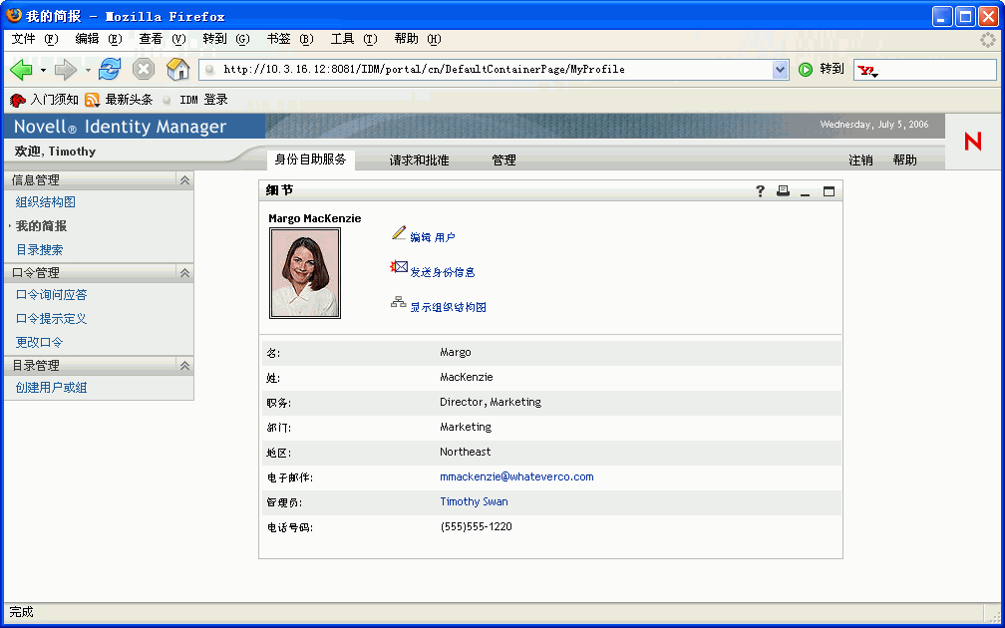Viewport: 1005px width, 628px height.
Task: Collapse the 信息管理 section chevron
Action: 184,179
